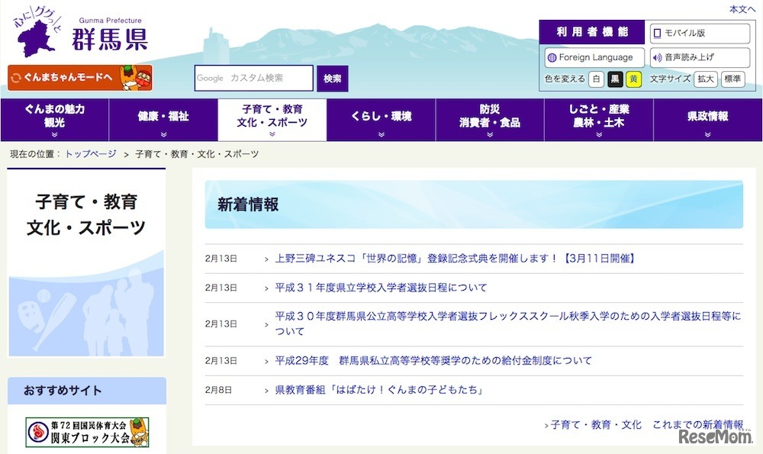Screen dimensions: 763x454
Task: Click the ぐんまちゃんモードへ banner
Action: tap(65, 76)
